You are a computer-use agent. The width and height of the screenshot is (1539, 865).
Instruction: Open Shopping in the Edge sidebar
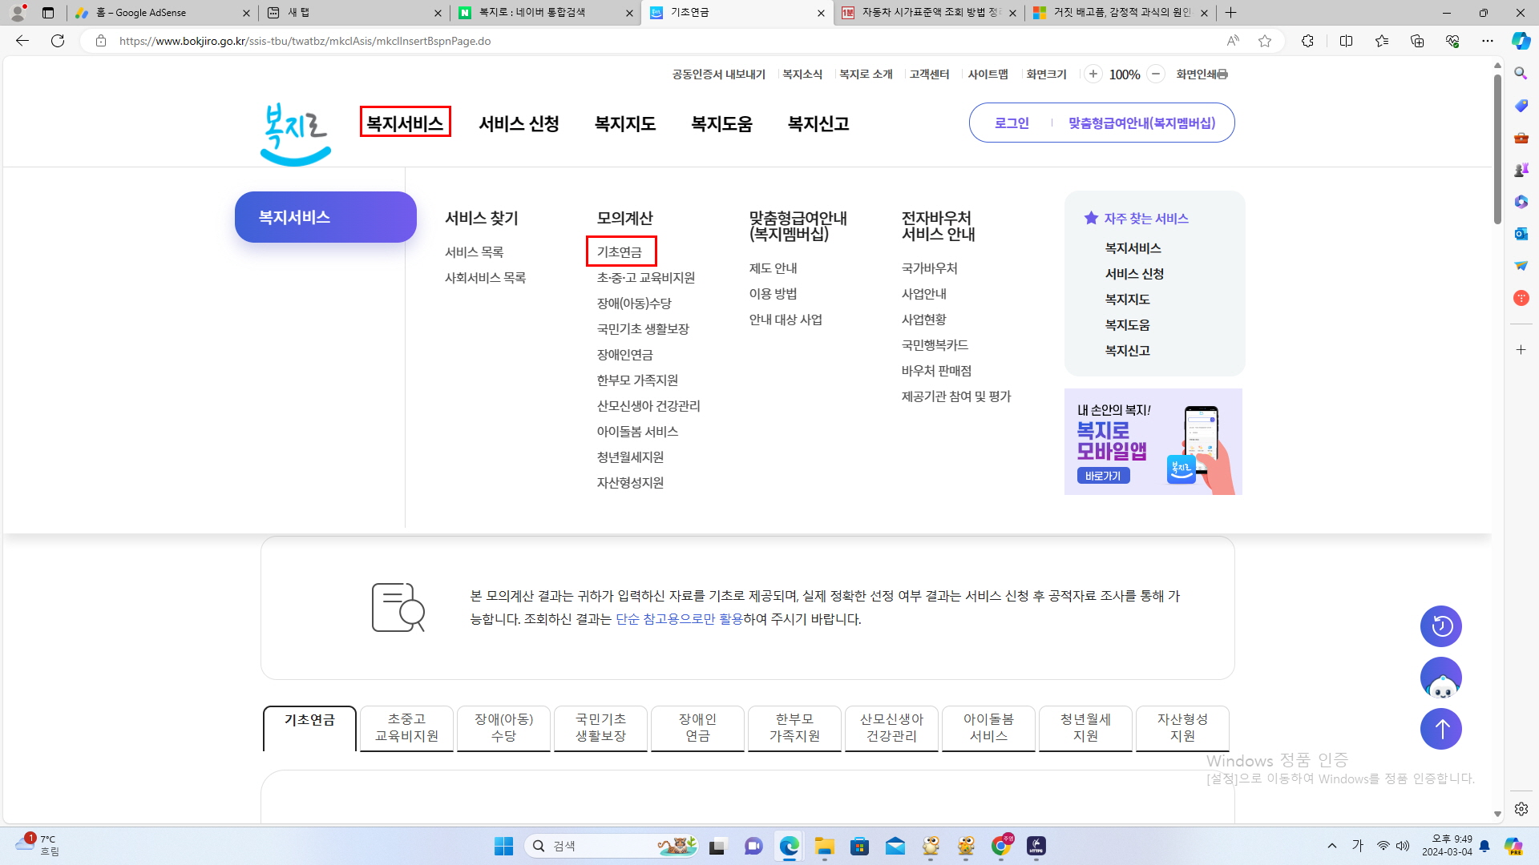click(x=1521, y=105)
